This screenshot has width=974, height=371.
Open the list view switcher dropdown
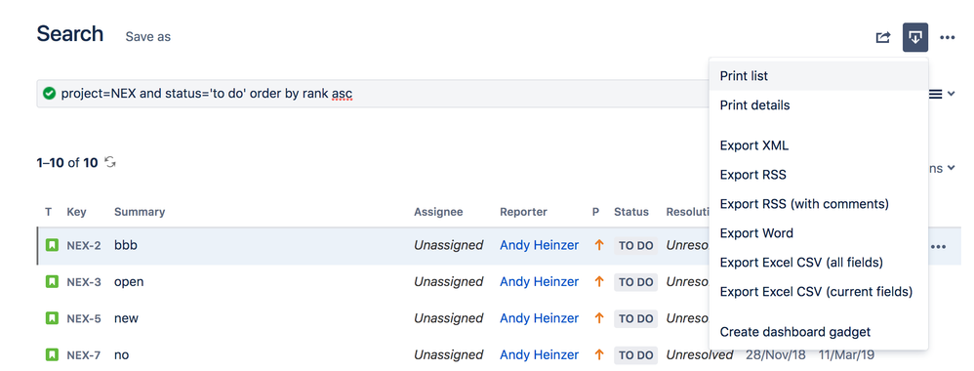click(x=942, y=94)
